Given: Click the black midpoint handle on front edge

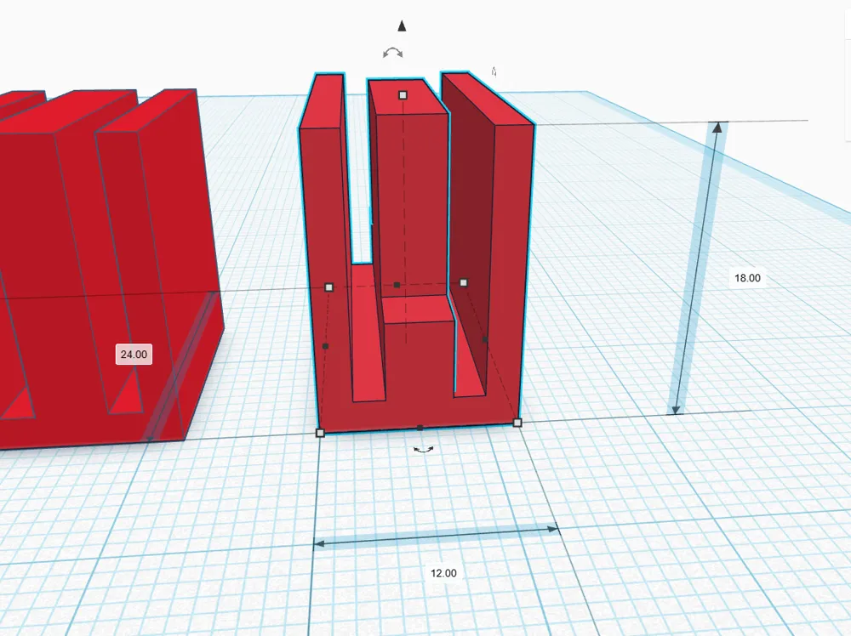Looking at the screenshot, I should 420,428.
